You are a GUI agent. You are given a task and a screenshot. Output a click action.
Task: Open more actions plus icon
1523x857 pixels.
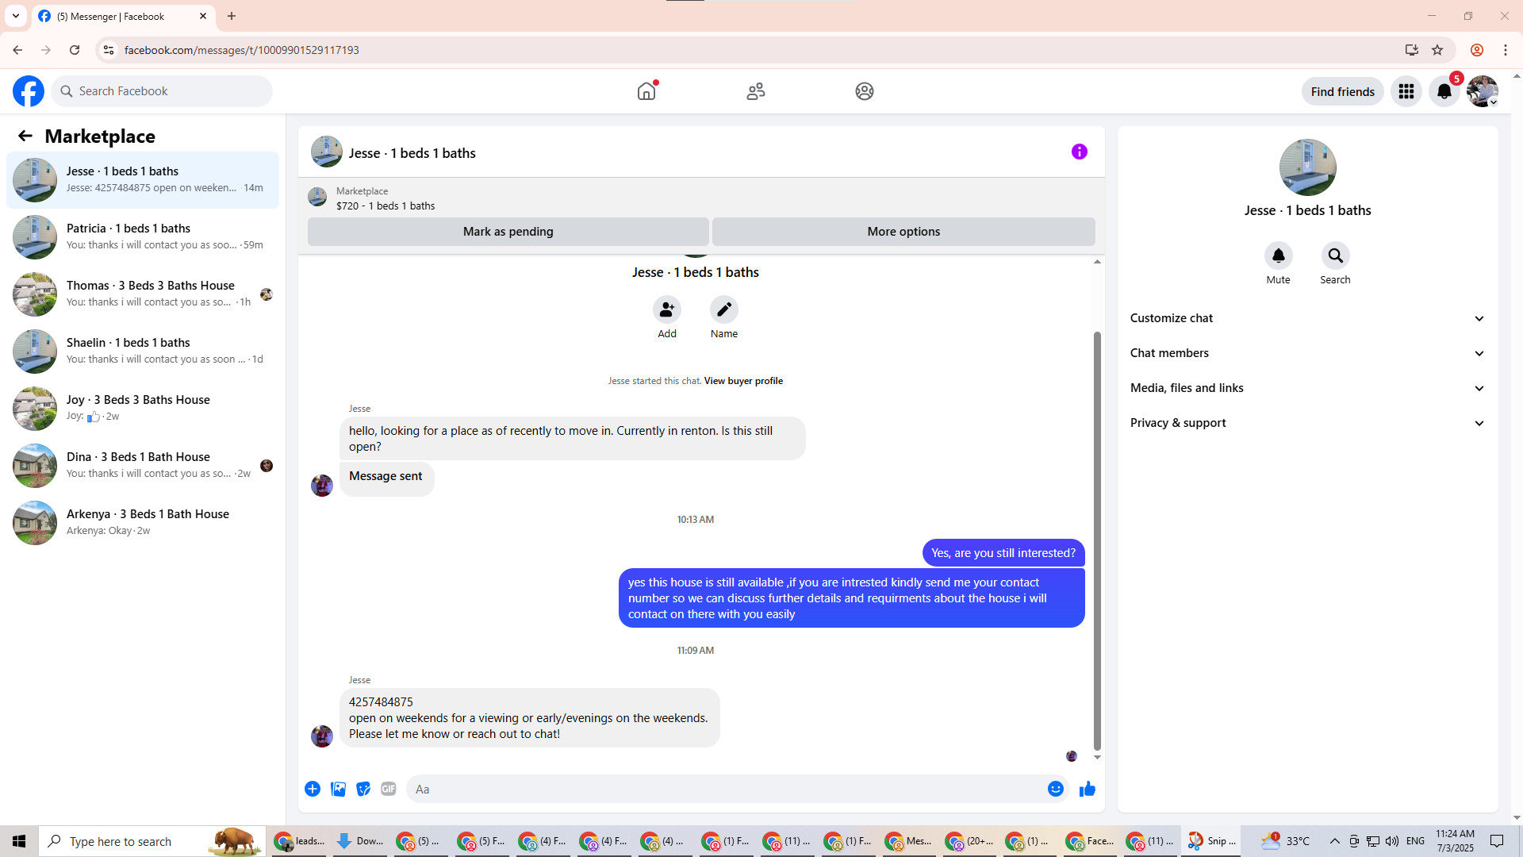click(x=313, y=789)
